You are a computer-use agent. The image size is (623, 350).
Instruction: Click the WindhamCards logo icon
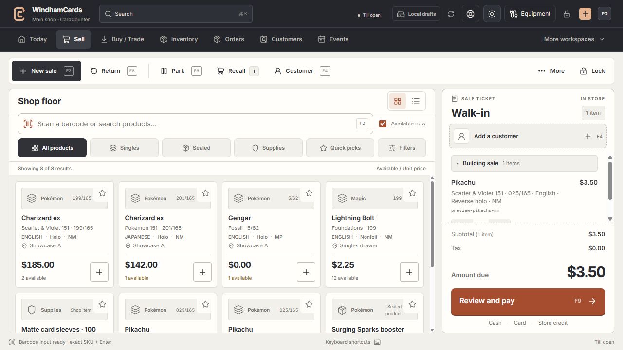click(x=19, y=14)
